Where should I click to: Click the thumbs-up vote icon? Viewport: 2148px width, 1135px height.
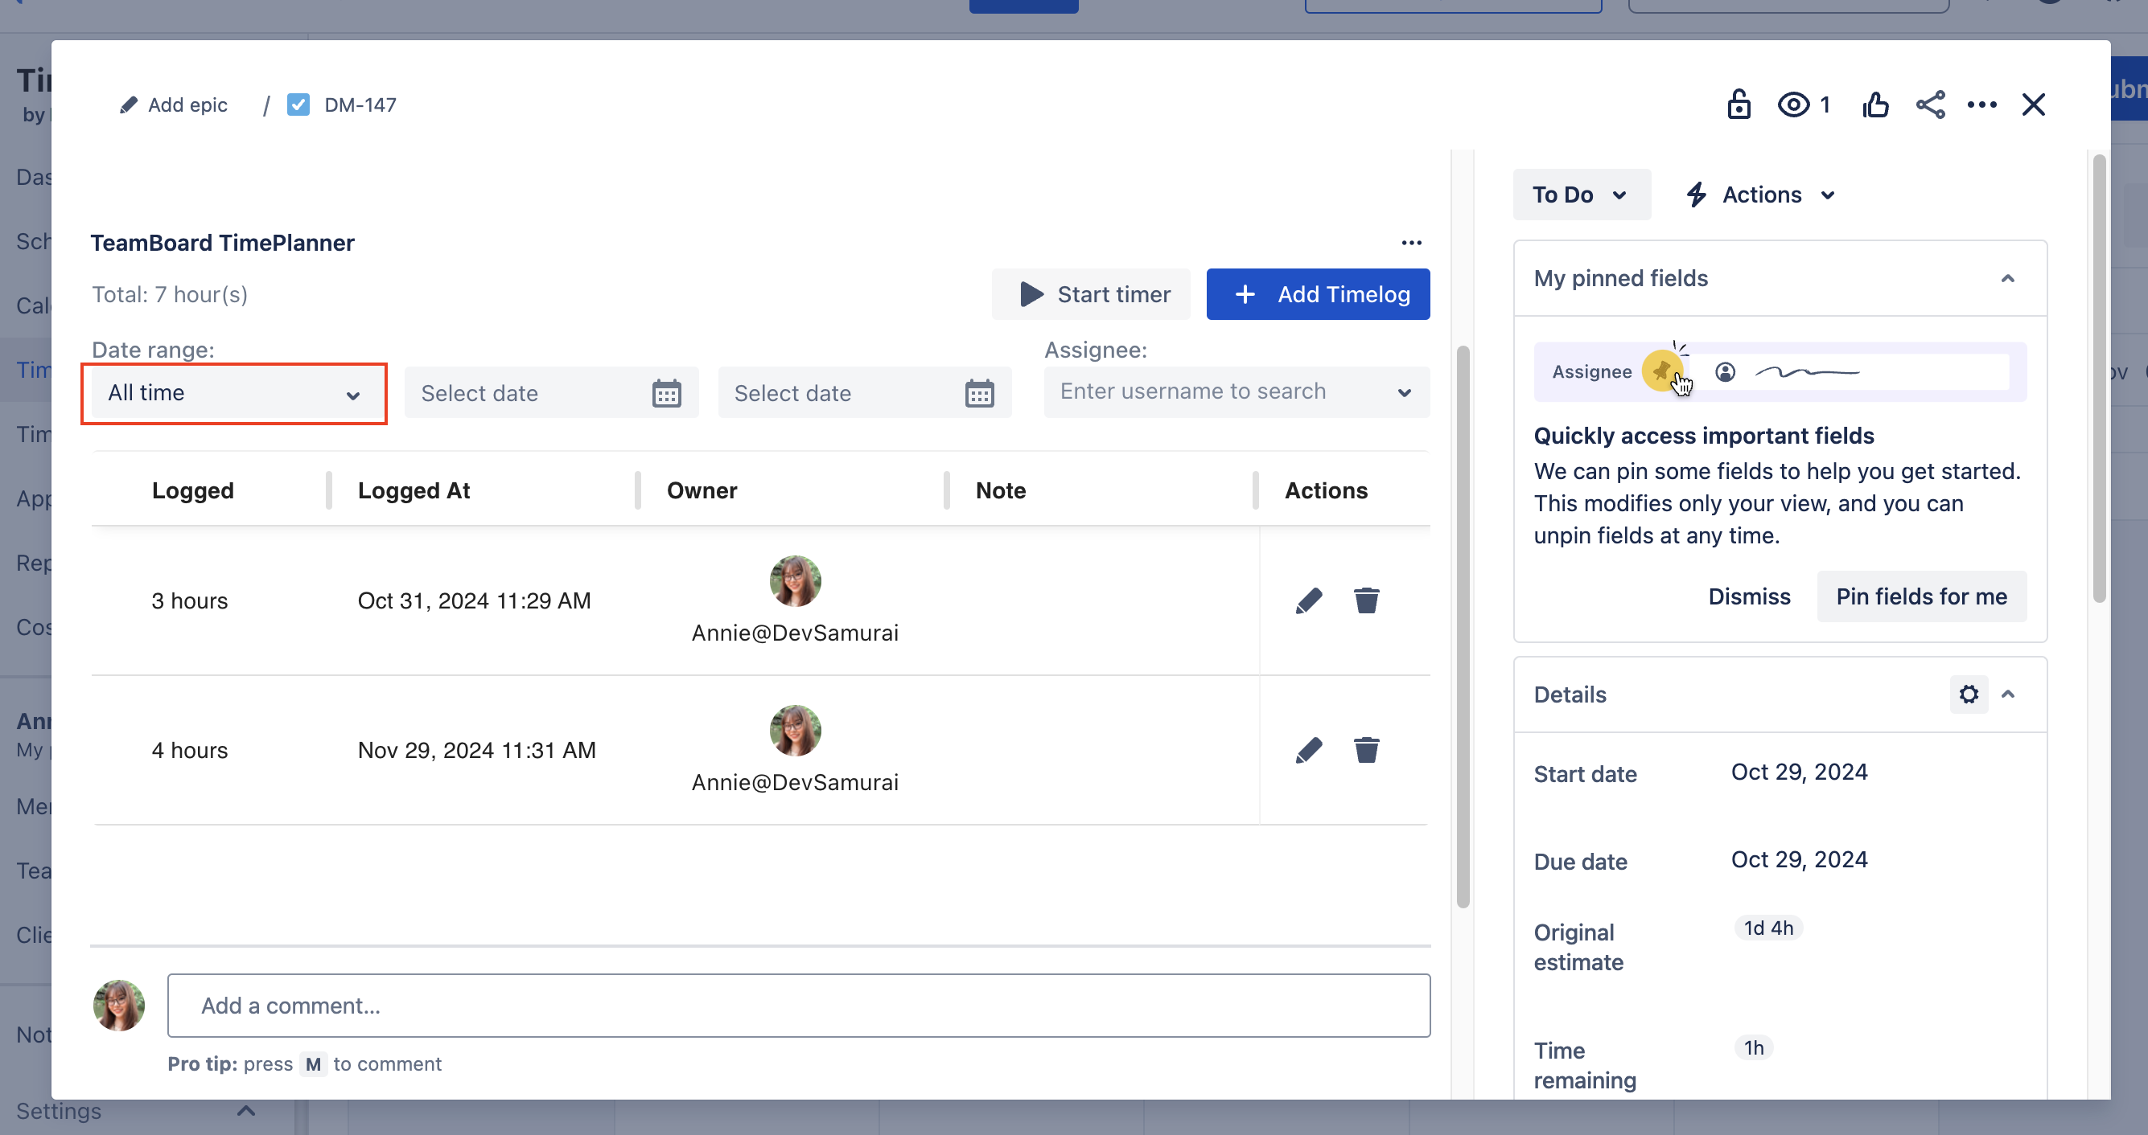pyautogui.click(x=1874, y=105)
